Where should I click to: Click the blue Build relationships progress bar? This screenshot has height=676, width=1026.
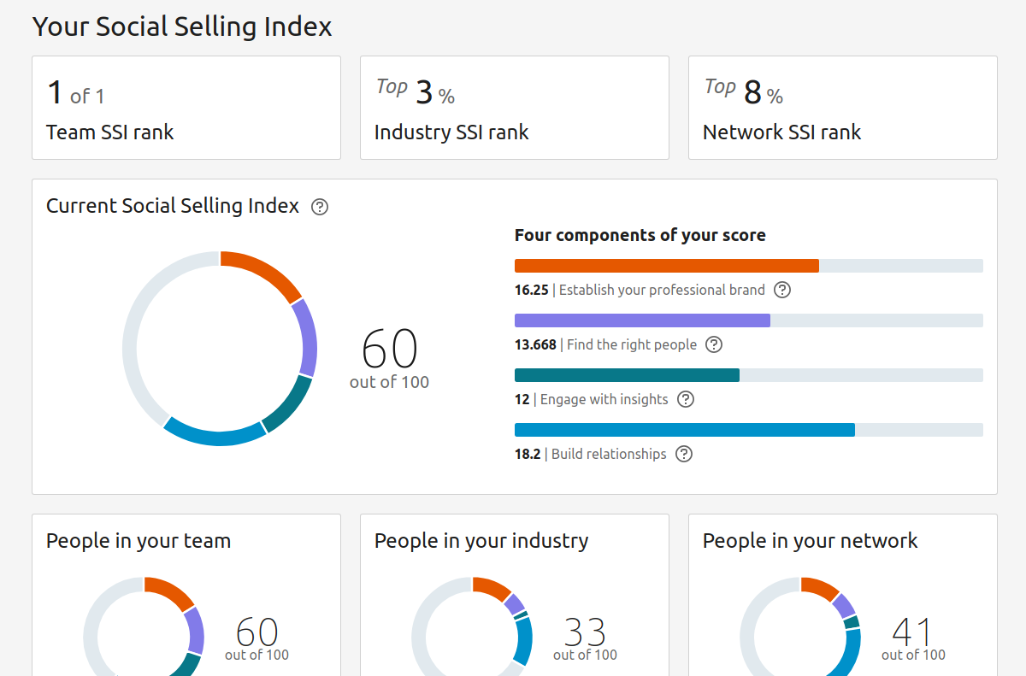click(684, 430)
